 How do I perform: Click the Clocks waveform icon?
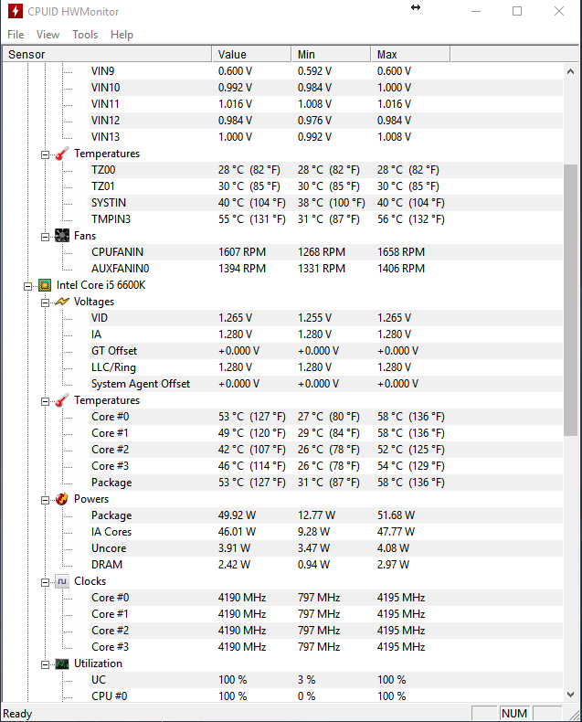(x=62, y=581)
